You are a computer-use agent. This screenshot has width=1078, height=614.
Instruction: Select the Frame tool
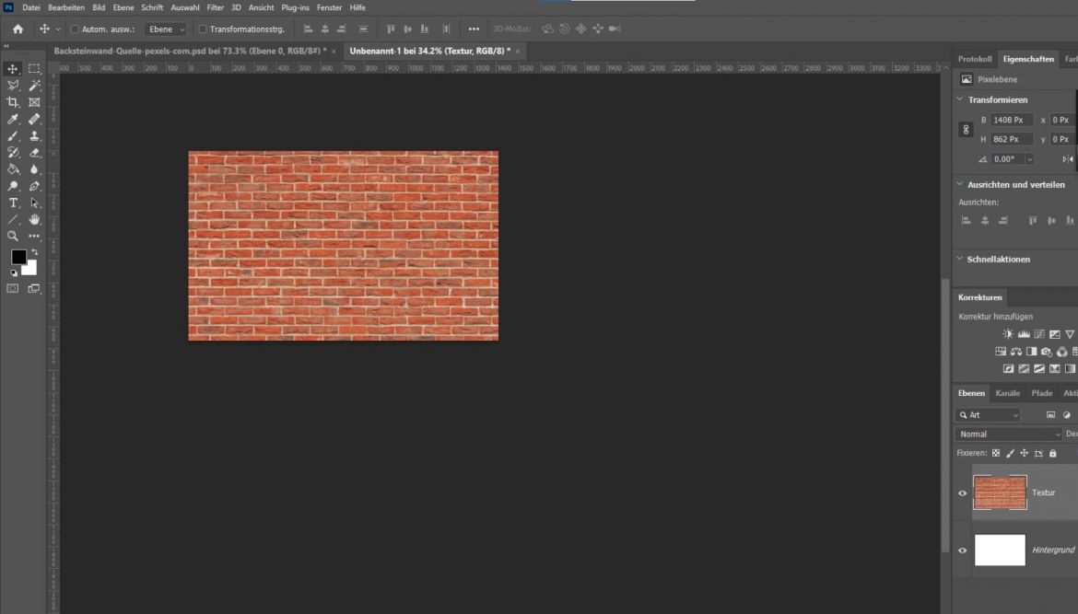34,102
